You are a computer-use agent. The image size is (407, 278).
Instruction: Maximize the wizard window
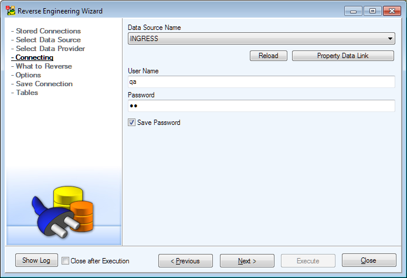click(372, 11)
